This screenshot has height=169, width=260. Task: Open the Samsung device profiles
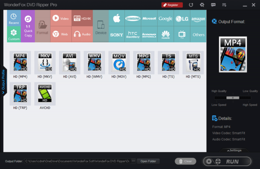point(133,18)
